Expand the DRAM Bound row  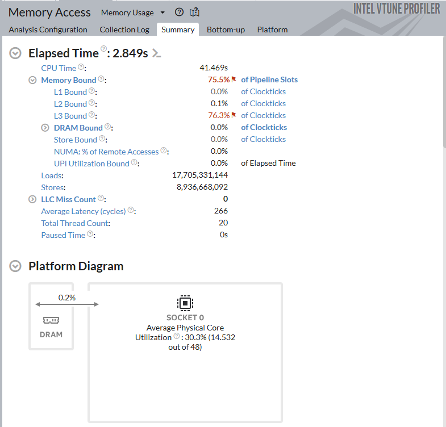45,128
